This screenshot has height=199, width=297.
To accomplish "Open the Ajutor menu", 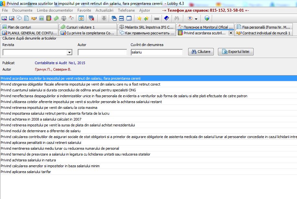I will coord(144,10).
